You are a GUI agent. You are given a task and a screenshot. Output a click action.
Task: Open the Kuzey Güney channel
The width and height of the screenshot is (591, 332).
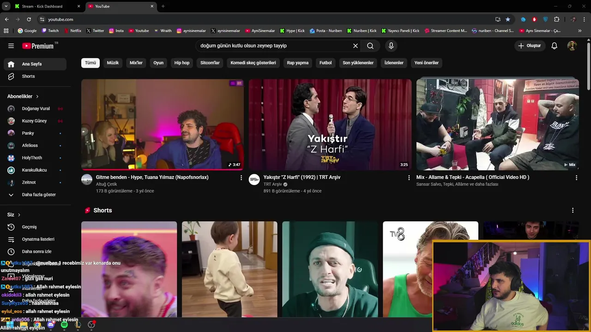click(x=35, y=121)
